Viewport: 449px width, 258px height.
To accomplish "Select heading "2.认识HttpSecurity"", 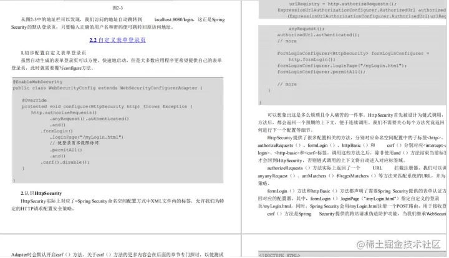I will [41, 193].
